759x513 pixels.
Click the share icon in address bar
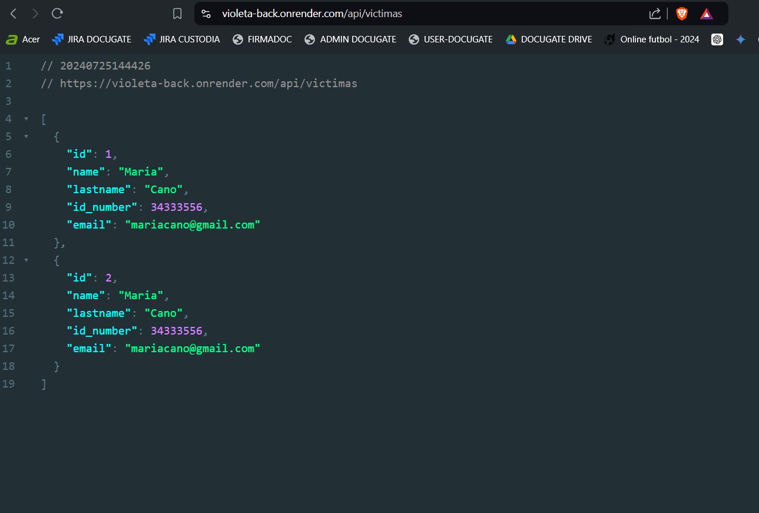pyautogui.click(x=654, y=14)
